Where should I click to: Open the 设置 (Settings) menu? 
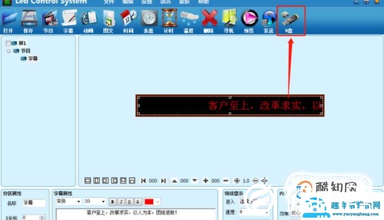pyautogui.click(x=146, y=2)
